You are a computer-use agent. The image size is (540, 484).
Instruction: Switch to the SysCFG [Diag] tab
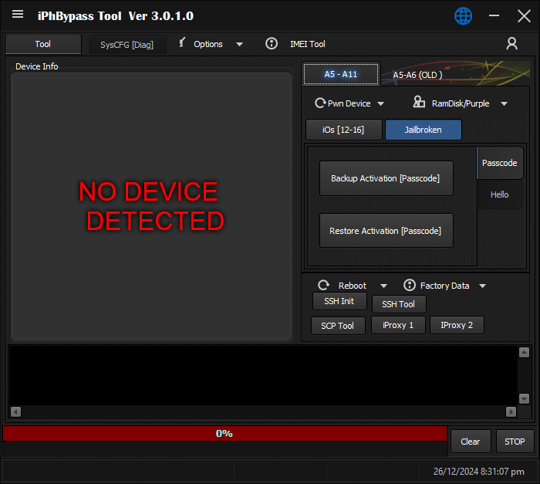(x=127, y=45)
